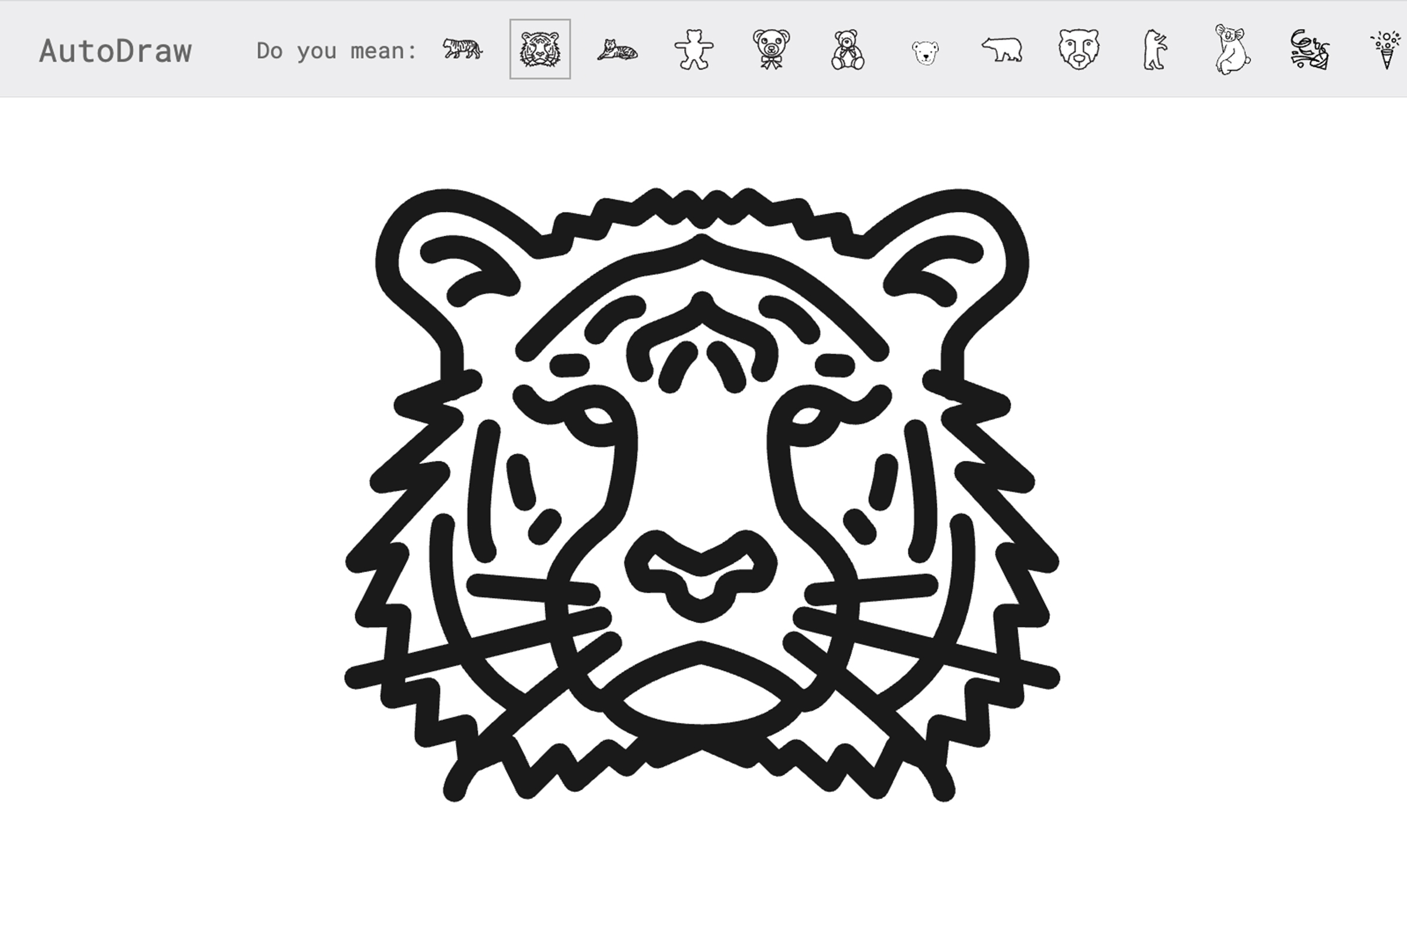The width and height of the screenshot is (1407, 938).
Task: Click blank canvas area below the tiger
Action: pyautogui.click(x=700, y=874)
